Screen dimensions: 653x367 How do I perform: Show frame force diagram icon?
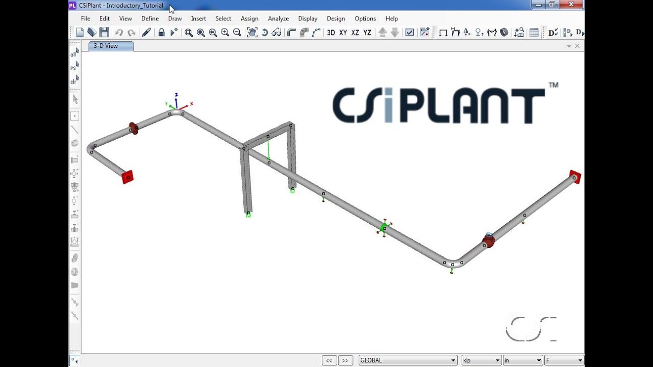coord(492,33)
